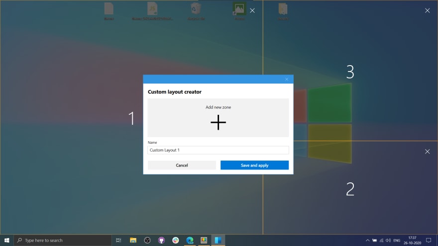The width and height of the screenshot is (438, 246).
Task: Click the taskbar search box
Action: coord(63,240)
